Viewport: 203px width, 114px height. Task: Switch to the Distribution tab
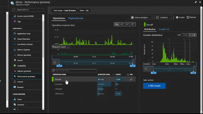pyautogui.click(x=150, y=29)
